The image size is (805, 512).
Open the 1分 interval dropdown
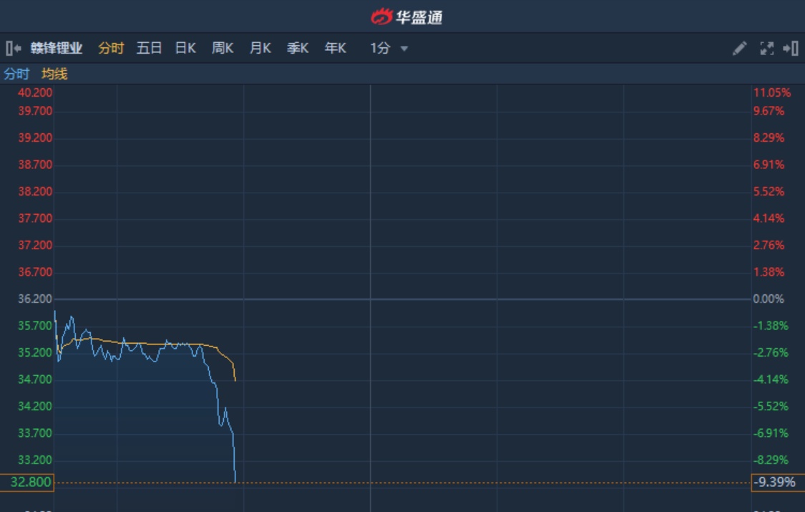click(389, 48)
